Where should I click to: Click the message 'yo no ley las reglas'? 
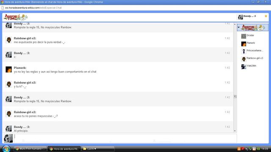[55, 72]
